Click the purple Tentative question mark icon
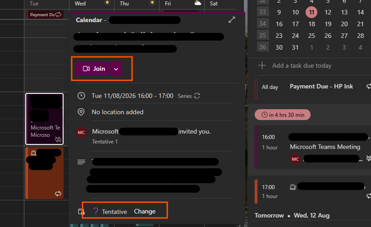 96,211
